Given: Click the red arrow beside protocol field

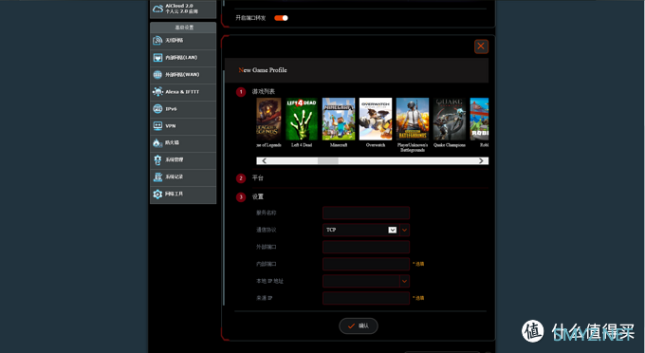Looking at the screenshot, I should point(404,230).
